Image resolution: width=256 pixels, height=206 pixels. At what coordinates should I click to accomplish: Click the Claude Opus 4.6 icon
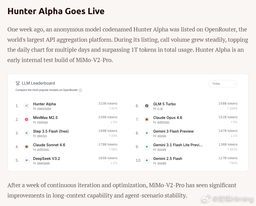[147, 119]
